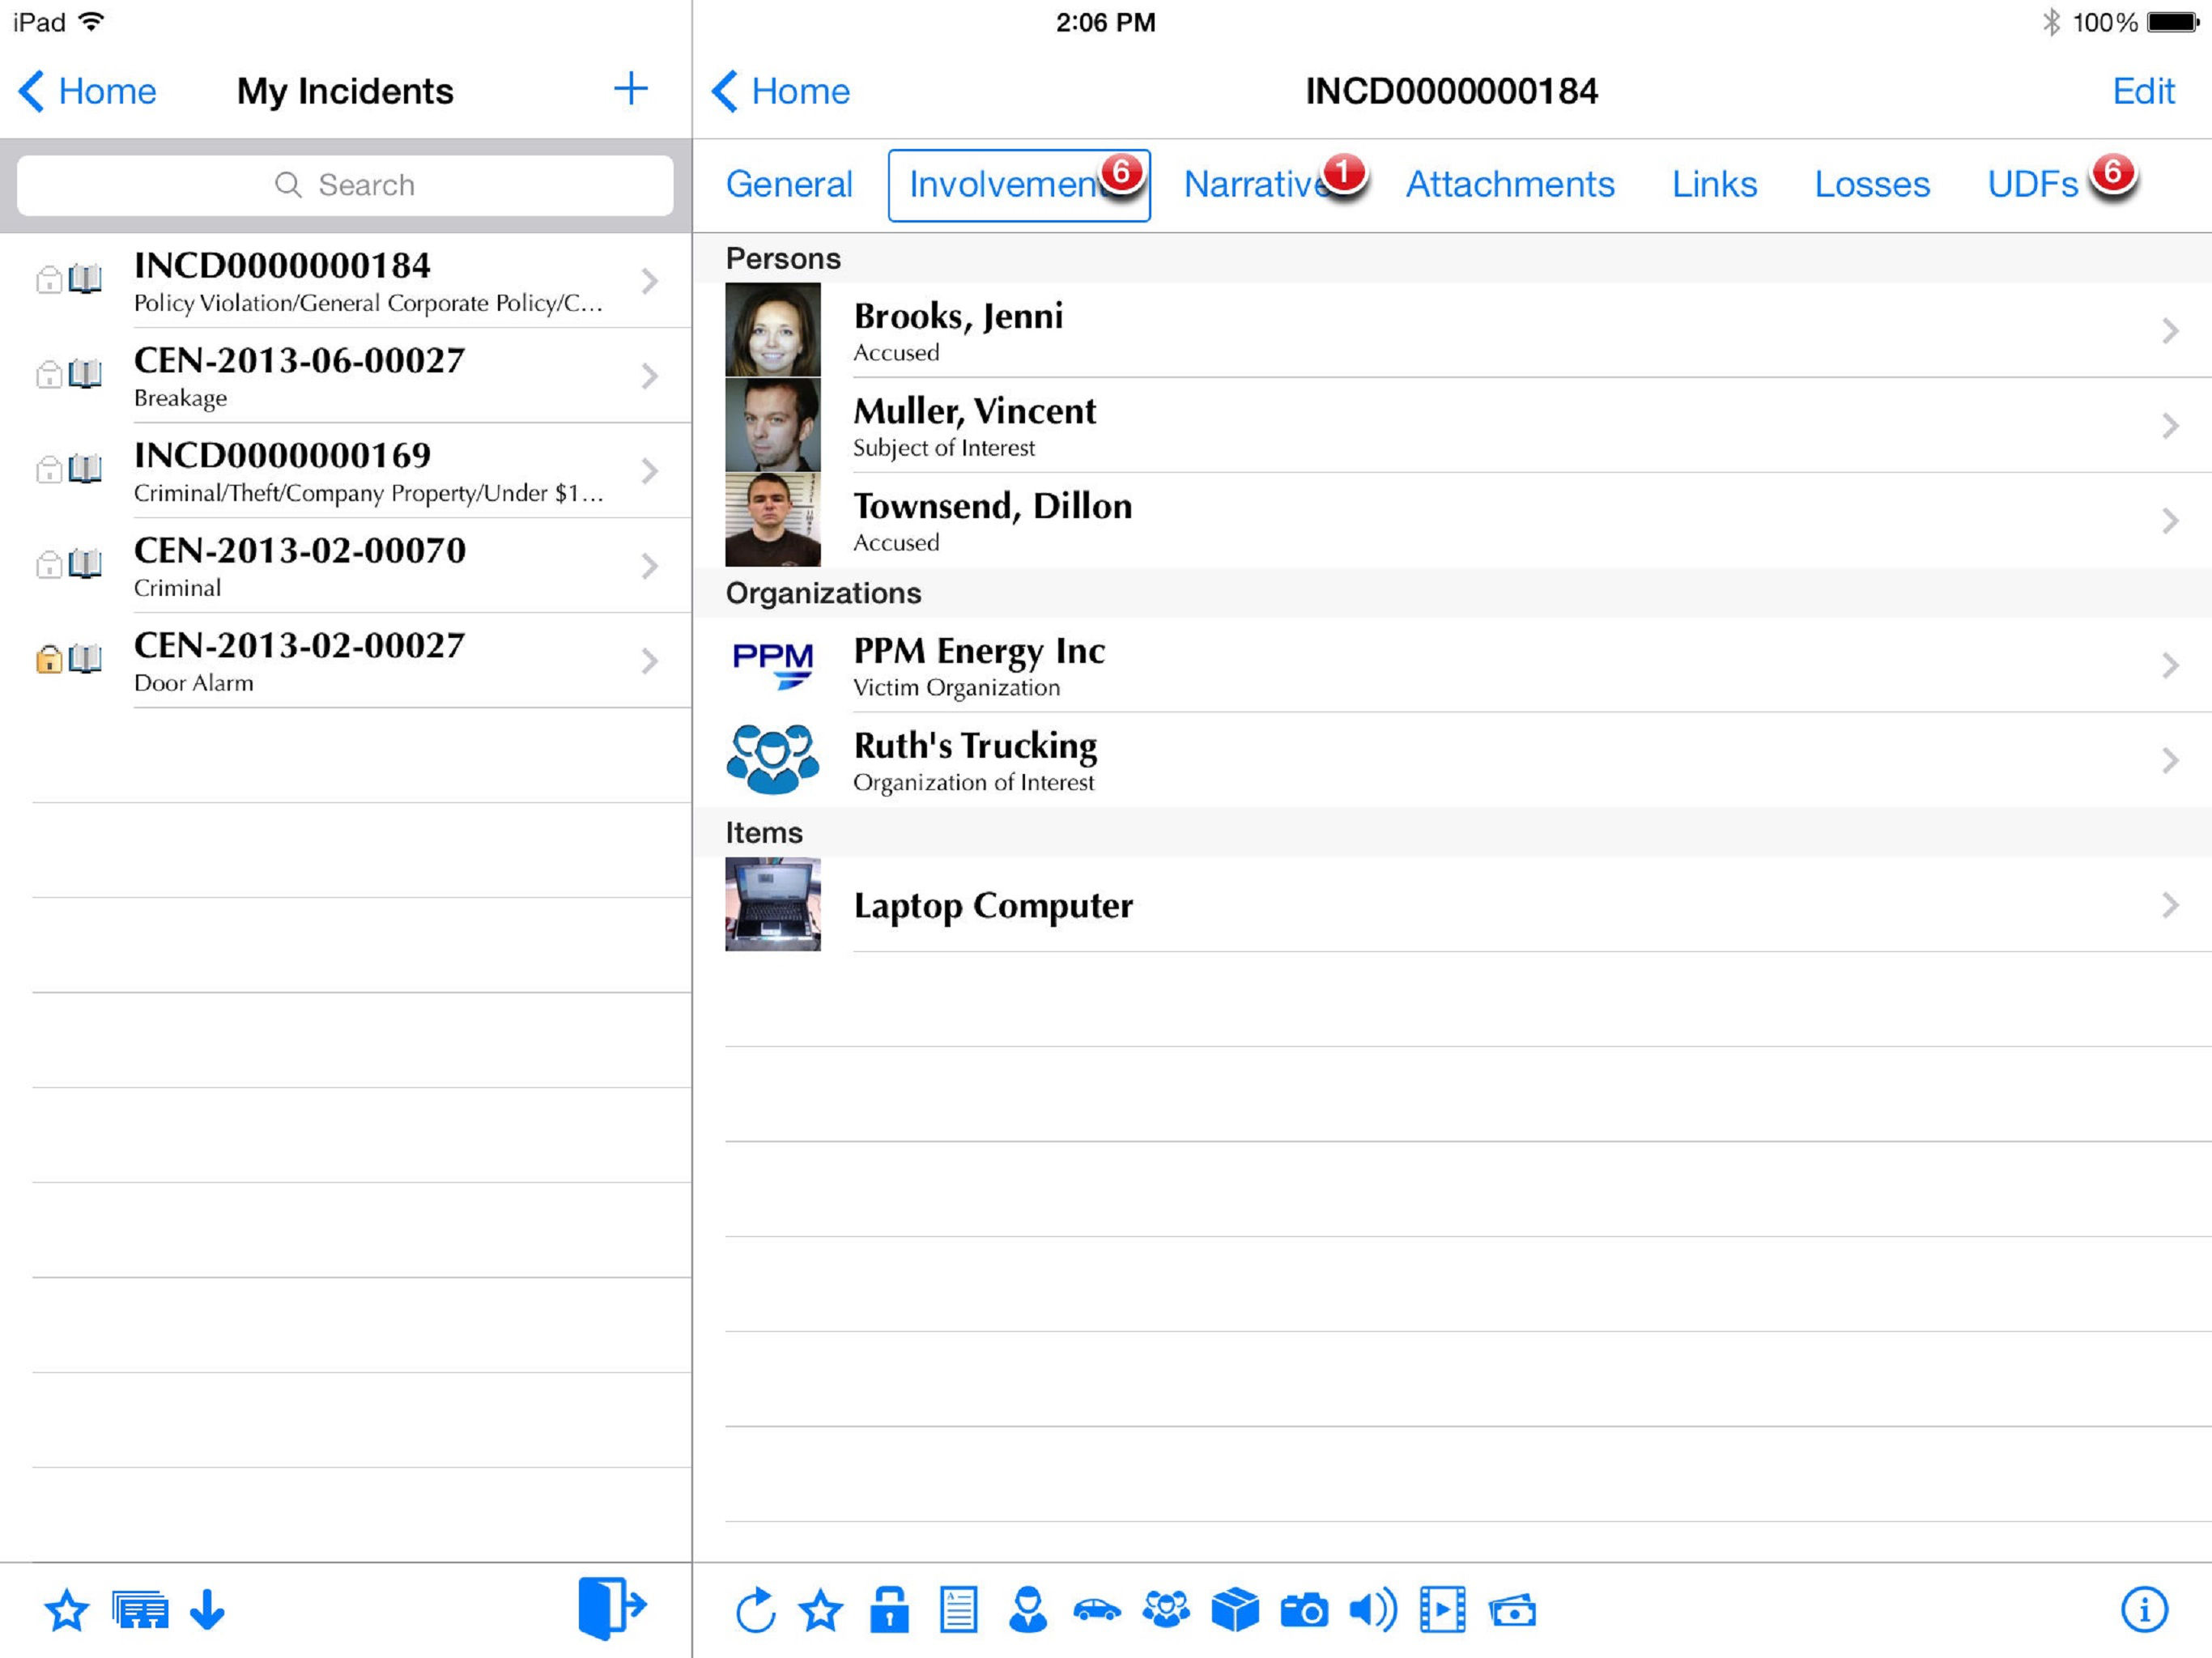This screenshot has height=1658, width=2212.
Task: Expand chevron on INCD0000000184 list row
Action: (650, 281)
